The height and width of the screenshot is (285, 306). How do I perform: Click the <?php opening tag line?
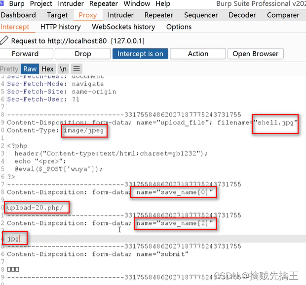pos(17,146)
